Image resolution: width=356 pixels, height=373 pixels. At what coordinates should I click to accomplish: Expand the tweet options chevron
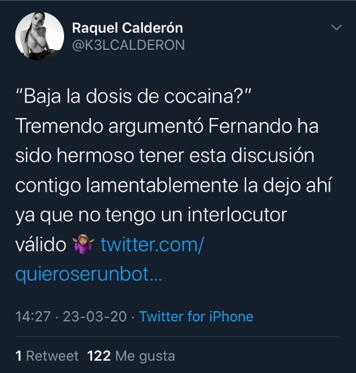pyautogui.click(x=336, y=28)
